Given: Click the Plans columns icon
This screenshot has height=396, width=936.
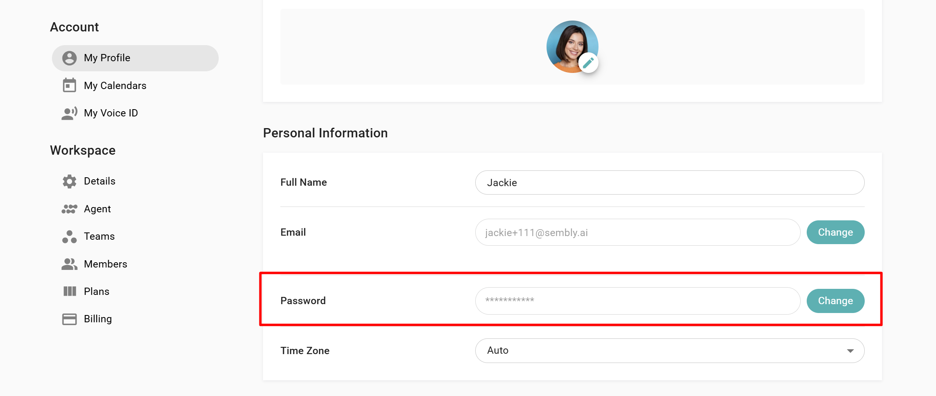Looking at the screenshot, I should pos(70,291).
